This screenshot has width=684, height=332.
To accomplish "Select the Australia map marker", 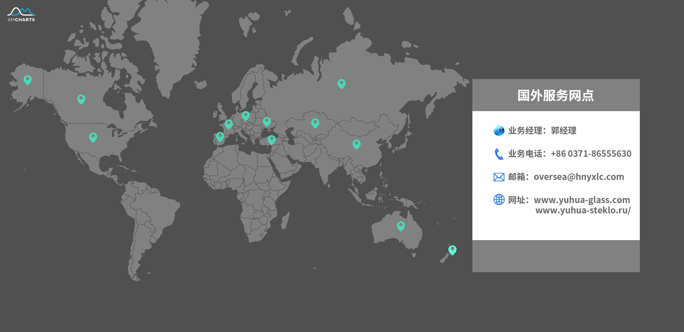I will pos(401,225).
